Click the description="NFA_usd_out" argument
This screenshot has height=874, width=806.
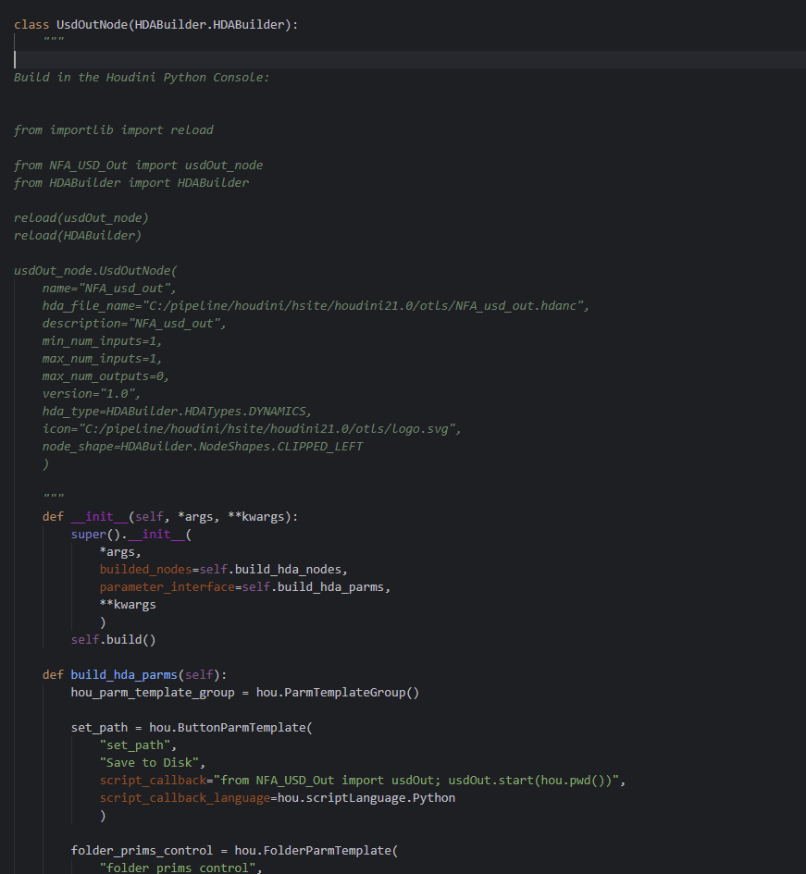click(x=134, y=324)
